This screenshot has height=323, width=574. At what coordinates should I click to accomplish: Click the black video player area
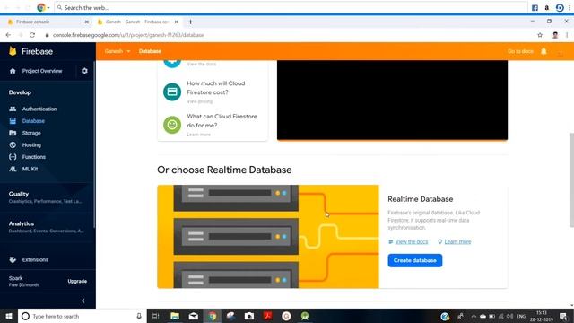point(392,100)
